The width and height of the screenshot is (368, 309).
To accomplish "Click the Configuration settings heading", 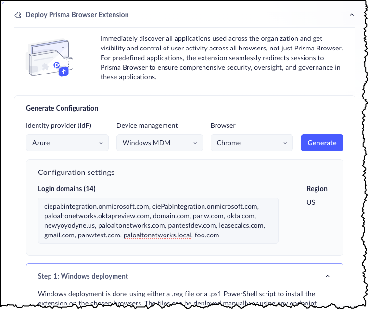I will click(76, 172).
